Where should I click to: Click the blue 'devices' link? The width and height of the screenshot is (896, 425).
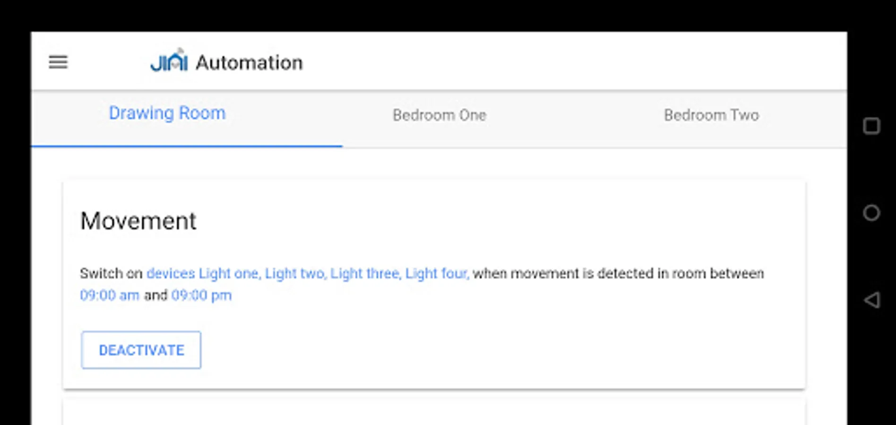point(171,273)
